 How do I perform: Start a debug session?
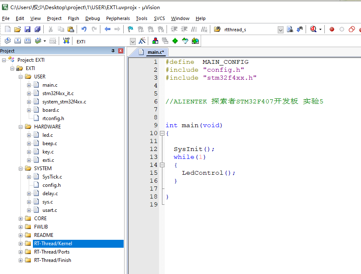click(312, 30)
